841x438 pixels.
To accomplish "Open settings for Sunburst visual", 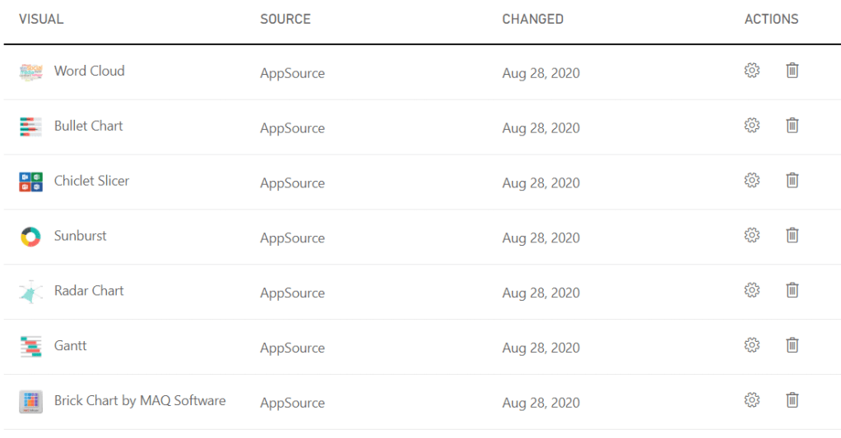I will (751, 235).
